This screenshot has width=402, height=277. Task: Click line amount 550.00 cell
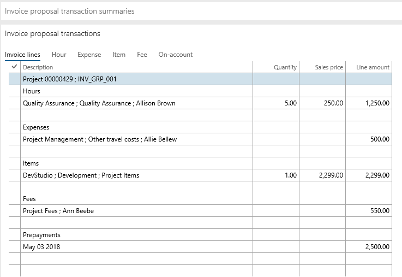[369, 211]
